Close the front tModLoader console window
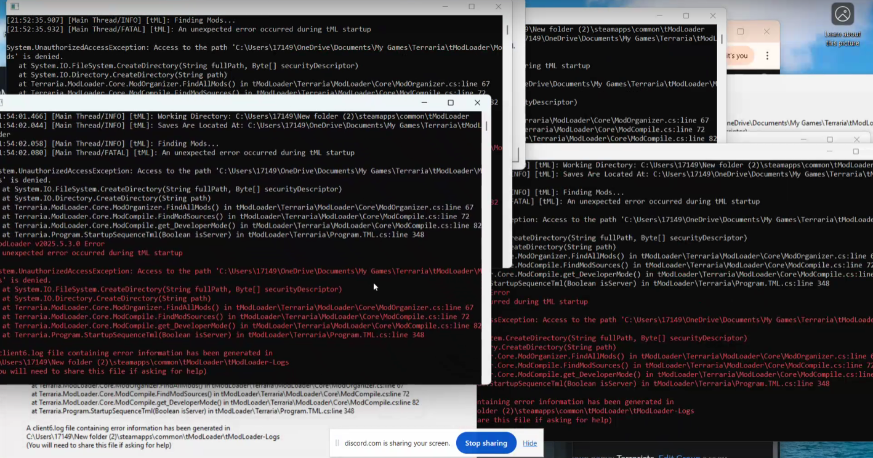The image size is (873, 458). click(x=477, y=103)
